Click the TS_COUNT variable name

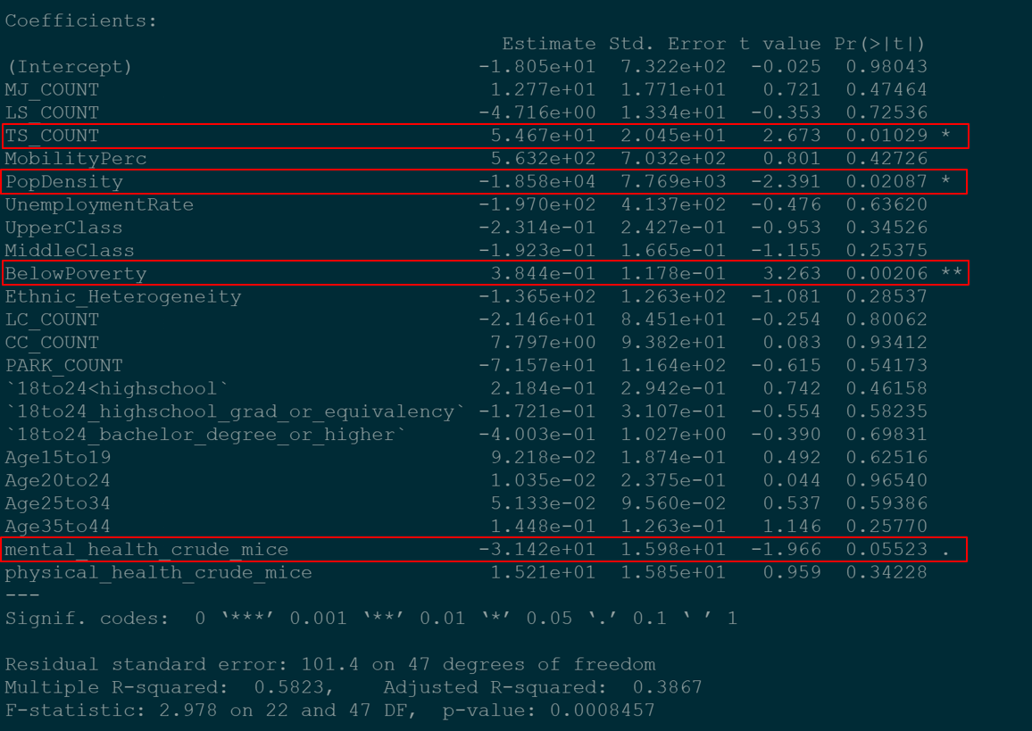pos(52,136)
